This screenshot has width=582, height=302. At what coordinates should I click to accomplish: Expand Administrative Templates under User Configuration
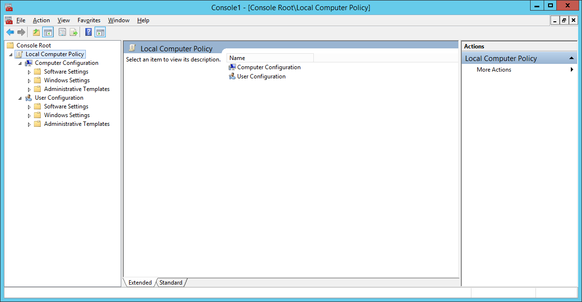(x=29, y=124)
